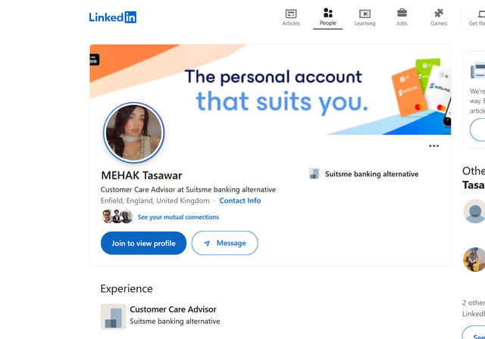This screenshot has width=485, height=339.
Task: Click See your mutual connections
Action: click(178, 217)
